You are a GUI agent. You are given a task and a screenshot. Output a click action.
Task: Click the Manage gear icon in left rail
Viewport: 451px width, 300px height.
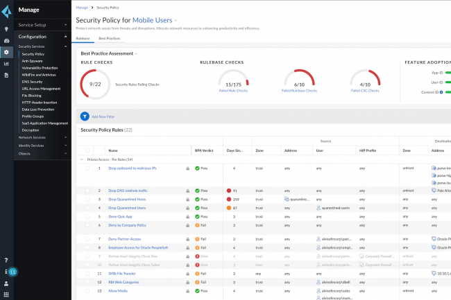[x=6, y=52]
